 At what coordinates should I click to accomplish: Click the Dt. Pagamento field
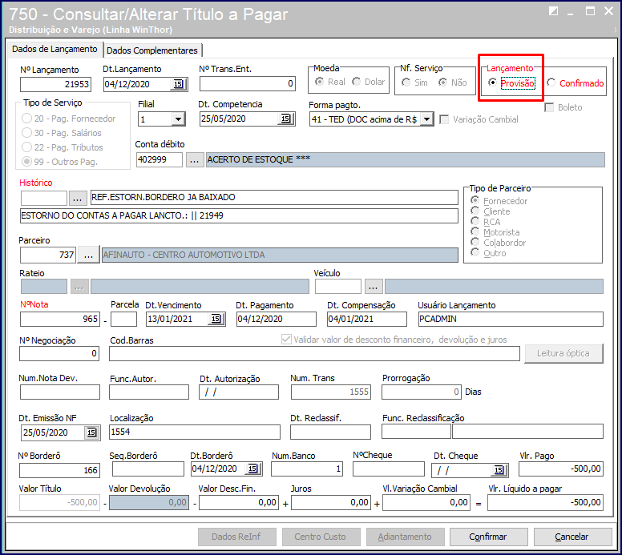[x=277, y=319]
